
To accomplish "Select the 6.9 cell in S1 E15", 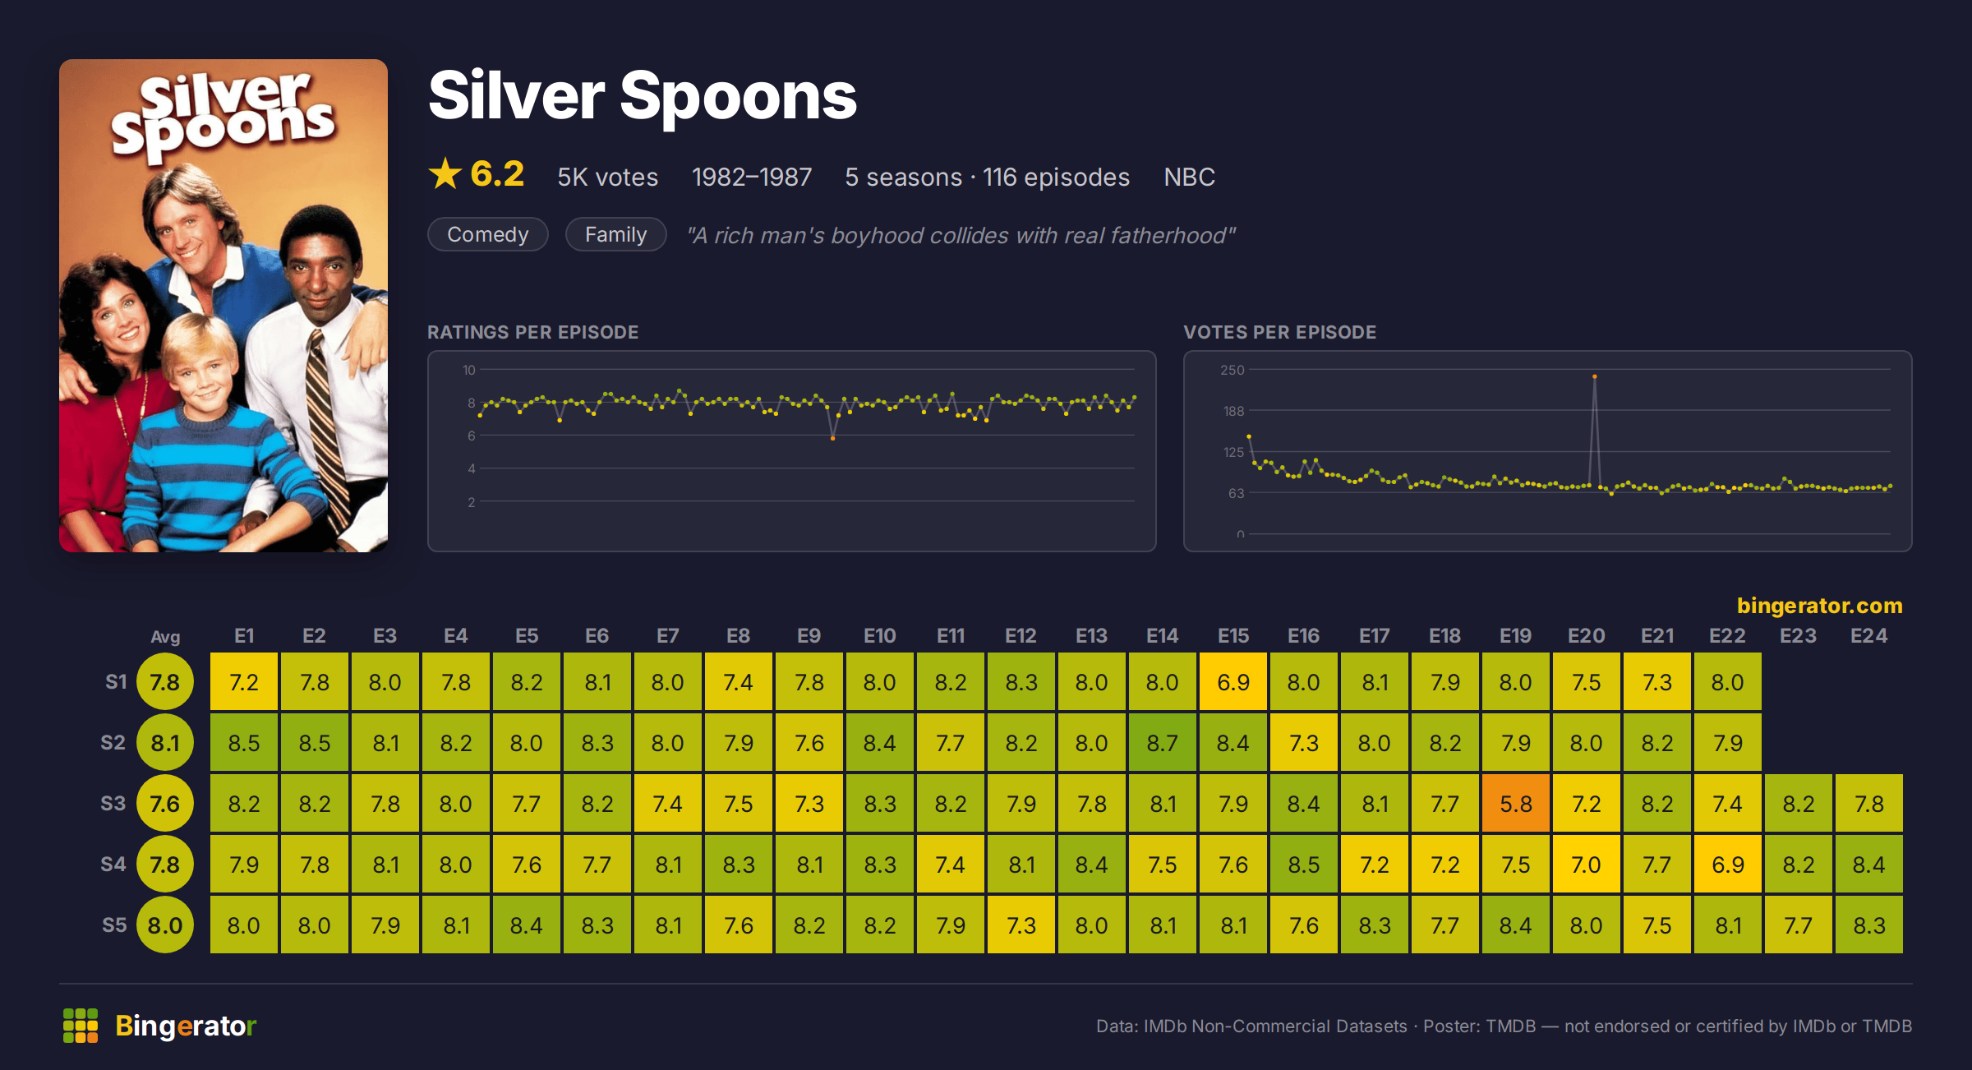I will [1233, 682].
